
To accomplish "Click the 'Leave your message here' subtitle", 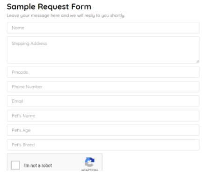I will 66,15.
